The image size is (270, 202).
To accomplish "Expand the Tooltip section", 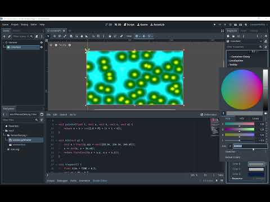I will (x=233, y=65).
